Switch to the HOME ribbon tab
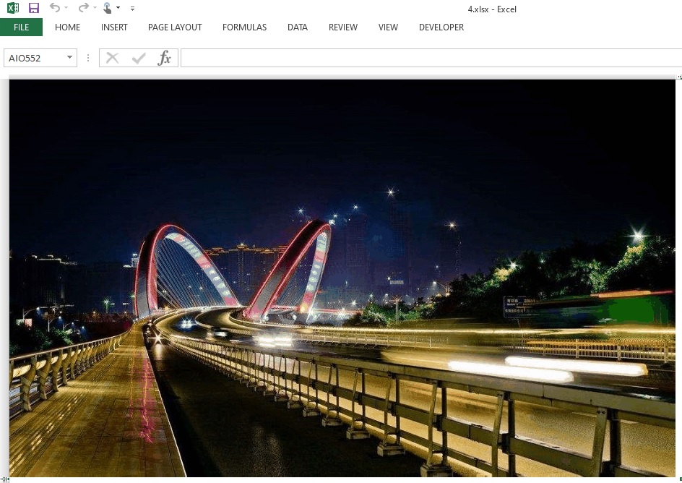Image resolution: width=682 pixels, height=483 pixels. 67,27
